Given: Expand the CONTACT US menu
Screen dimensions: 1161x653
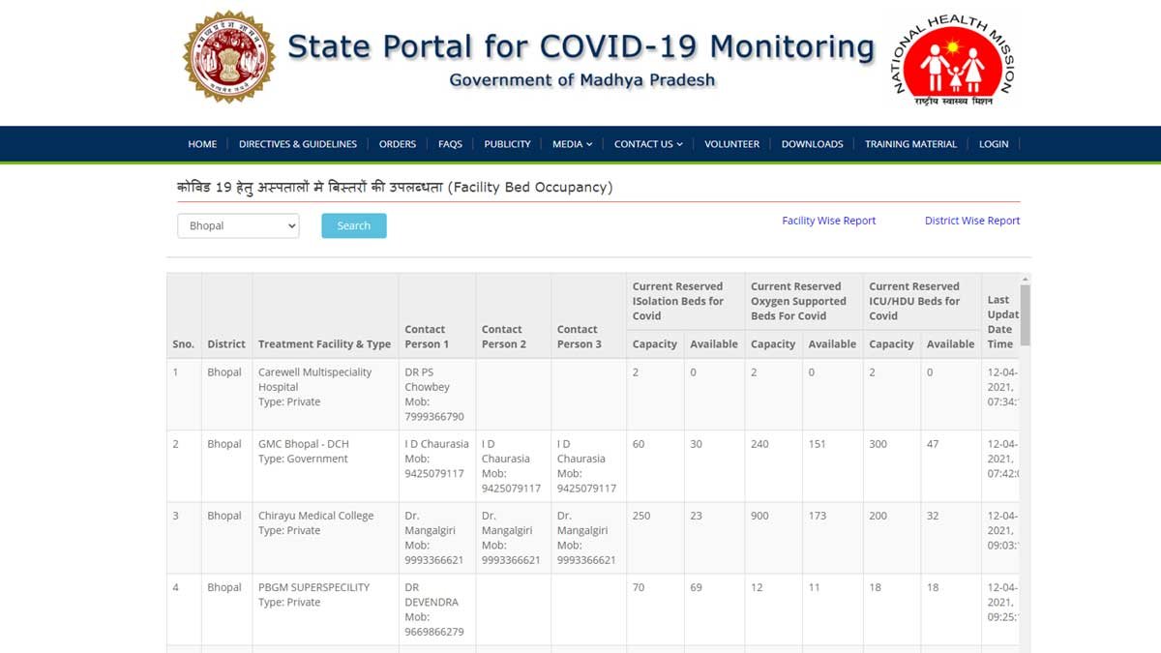Looking at the screenshot, I should tap(648, 144).
